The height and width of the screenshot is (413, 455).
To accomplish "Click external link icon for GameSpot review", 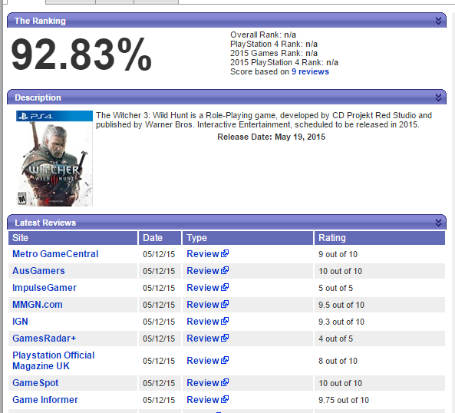I will [x=225, y=382].
